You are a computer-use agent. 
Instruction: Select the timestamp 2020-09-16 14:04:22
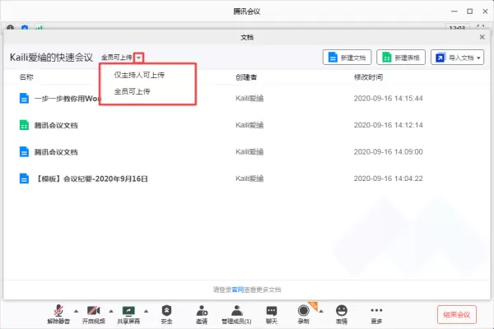388,178
